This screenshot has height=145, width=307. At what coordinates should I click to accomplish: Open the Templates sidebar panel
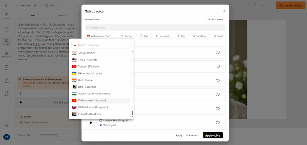(7, 16)
